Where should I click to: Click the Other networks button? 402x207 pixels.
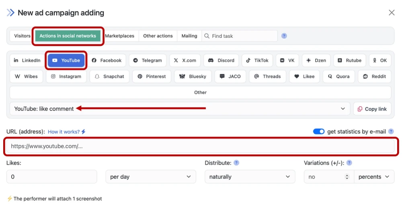201,92
